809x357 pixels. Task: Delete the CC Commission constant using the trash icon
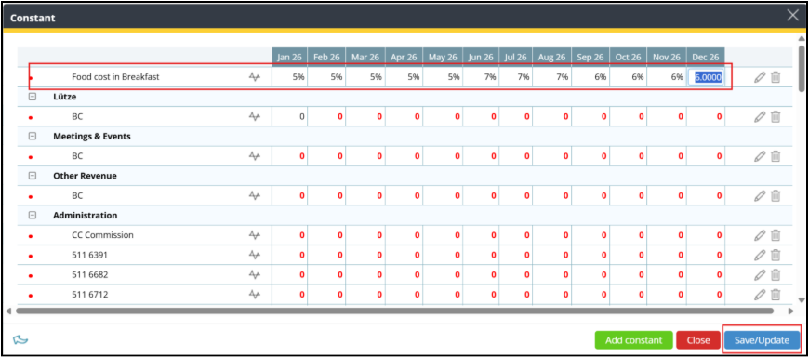(x=776, y=235)
